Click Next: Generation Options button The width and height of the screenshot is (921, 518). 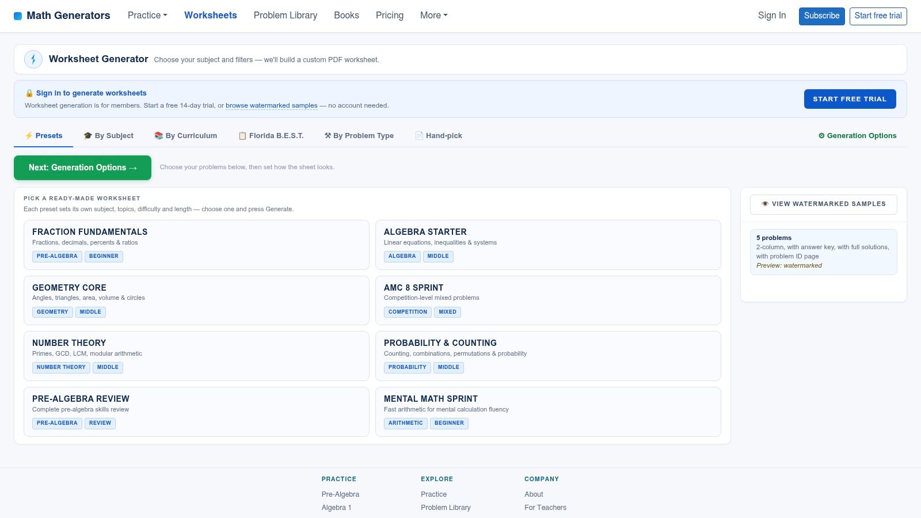83,167
